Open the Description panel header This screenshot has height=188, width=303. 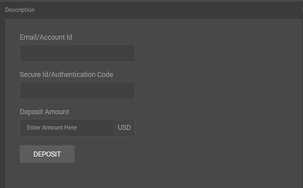[151, 10]
